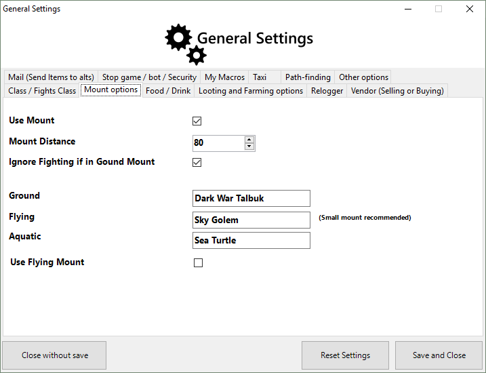Click Close without save button
Viewport: 486px width, 373px height.
(54, 355)
